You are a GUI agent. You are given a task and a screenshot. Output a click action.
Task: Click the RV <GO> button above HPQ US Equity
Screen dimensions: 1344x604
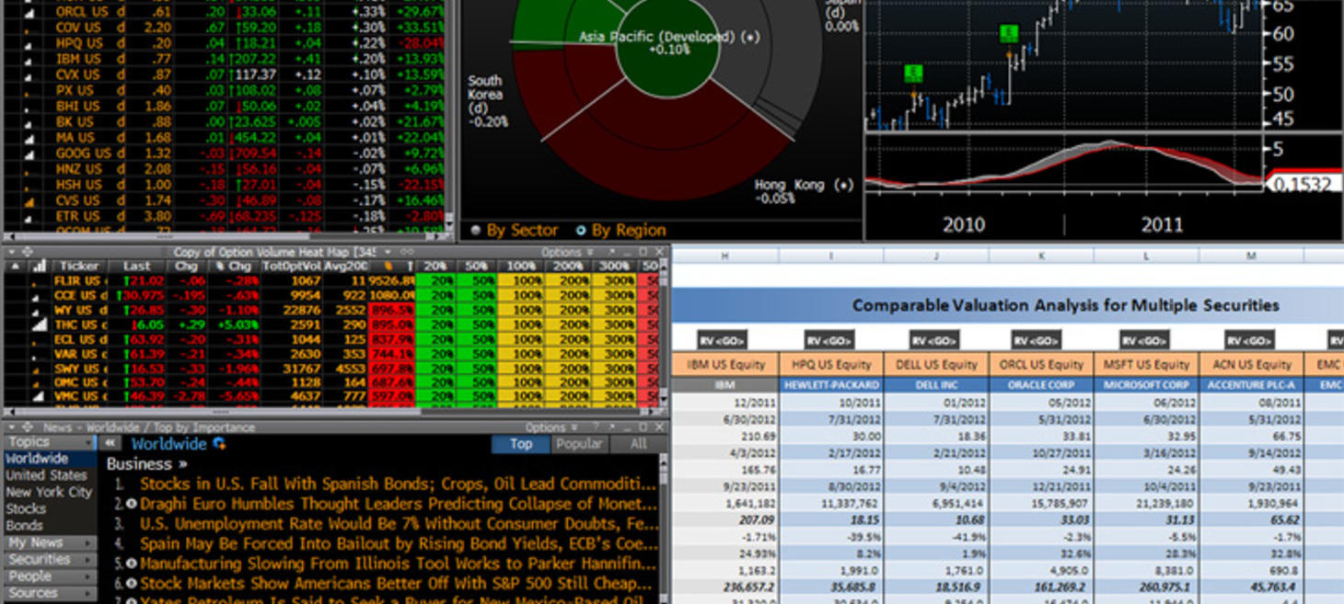pos(829,340)
